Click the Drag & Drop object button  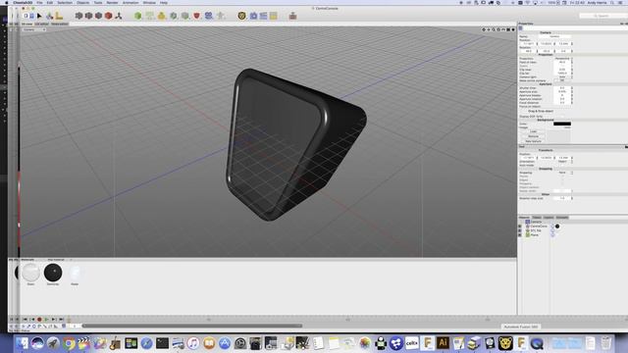coord(540,111)
